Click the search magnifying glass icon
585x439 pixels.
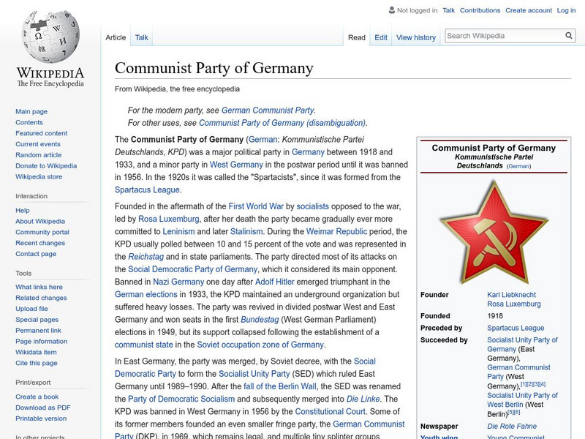point(569,34)
